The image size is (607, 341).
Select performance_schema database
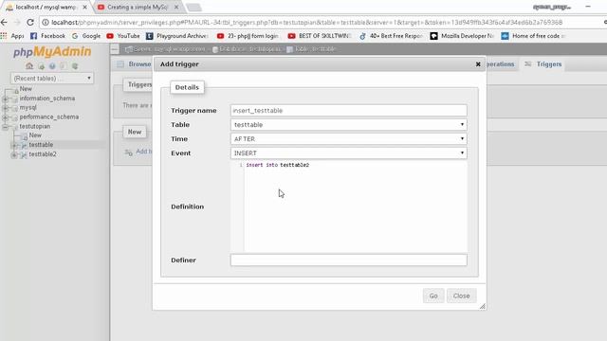click(x=49, y=117)
